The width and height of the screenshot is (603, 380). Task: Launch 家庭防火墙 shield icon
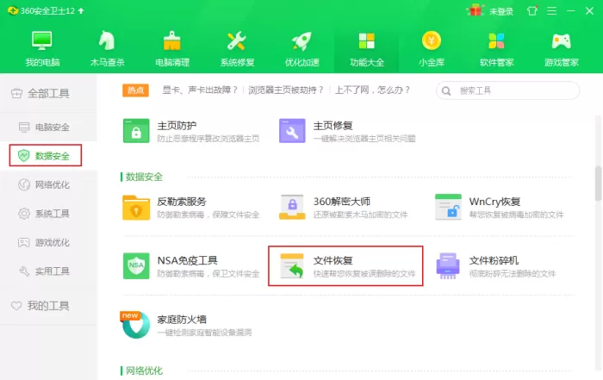coord(136,325)
